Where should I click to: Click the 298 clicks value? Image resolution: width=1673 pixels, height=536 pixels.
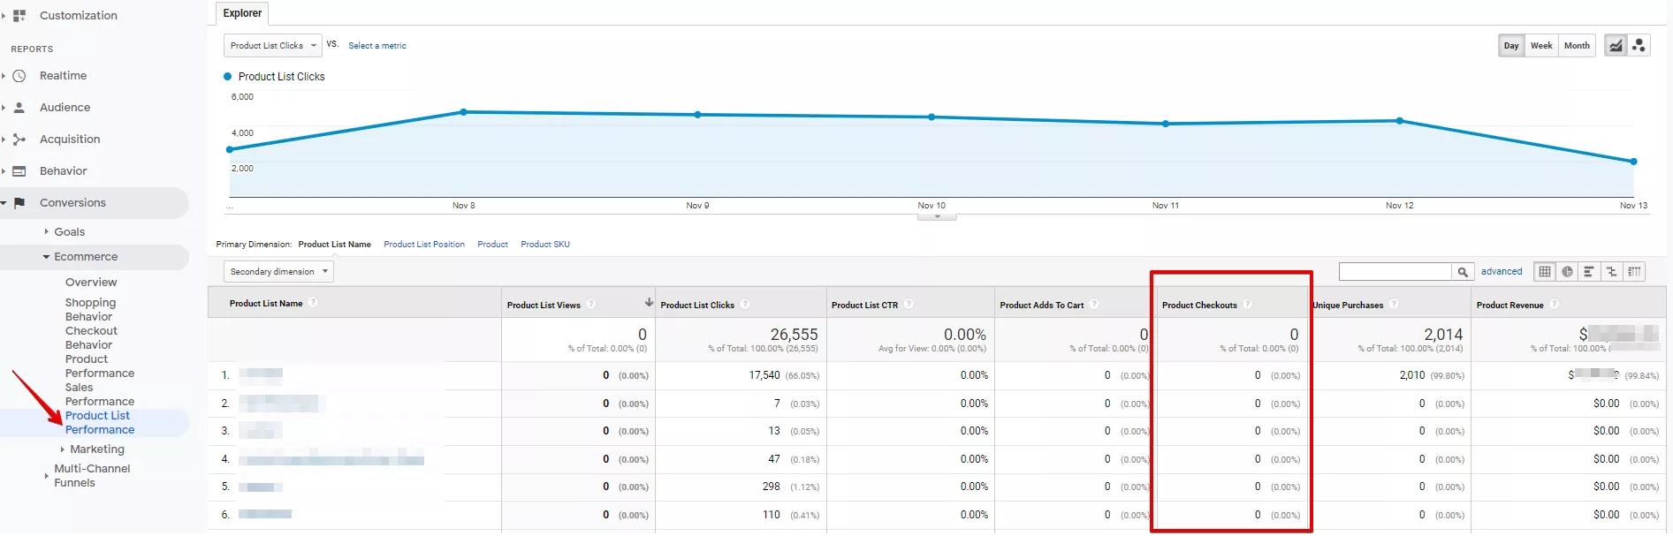[x=772, y=487]
